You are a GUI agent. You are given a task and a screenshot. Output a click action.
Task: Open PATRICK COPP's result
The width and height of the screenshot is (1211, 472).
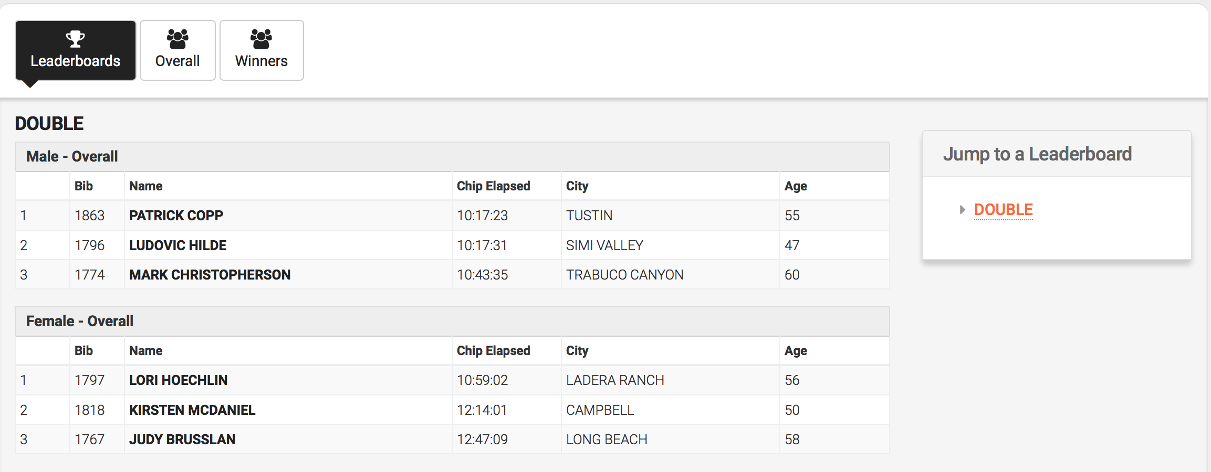pyautogui.click(x=176, y=216)
